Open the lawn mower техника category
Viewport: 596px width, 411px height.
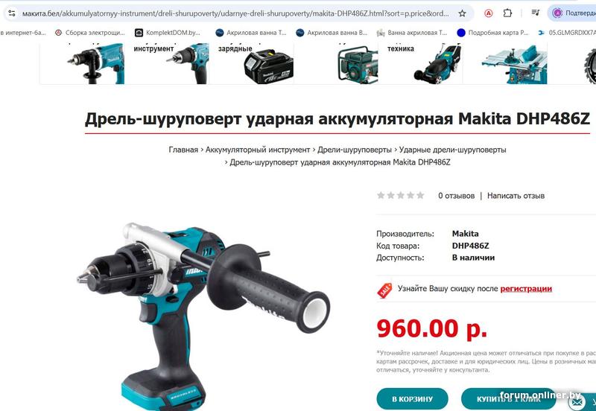420,63
